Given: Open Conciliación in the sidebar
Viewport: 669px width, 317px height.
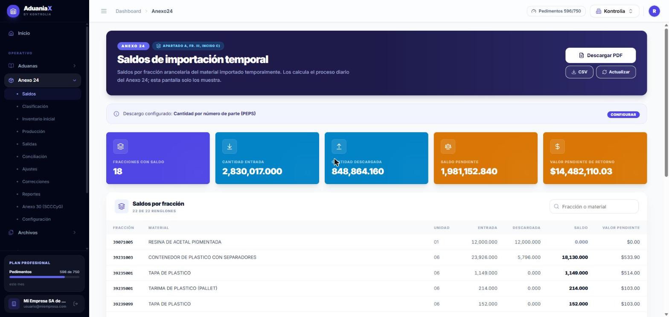Looking at the screenshot, I should coord(35,156).
